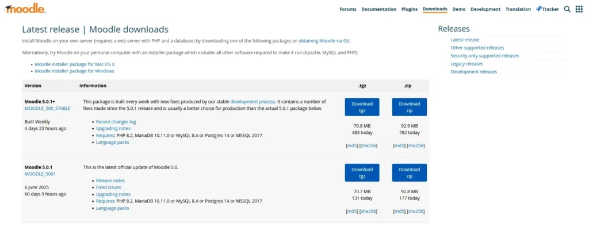Click sha256 under 70.7 MB tgz

coord(368,212)
